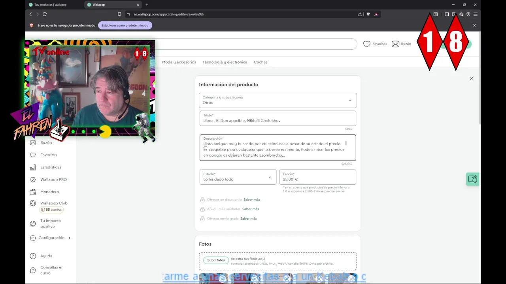
Task: Open Tecnología y electrónica category
Action: pyautogui.click(x=225, y=62)
